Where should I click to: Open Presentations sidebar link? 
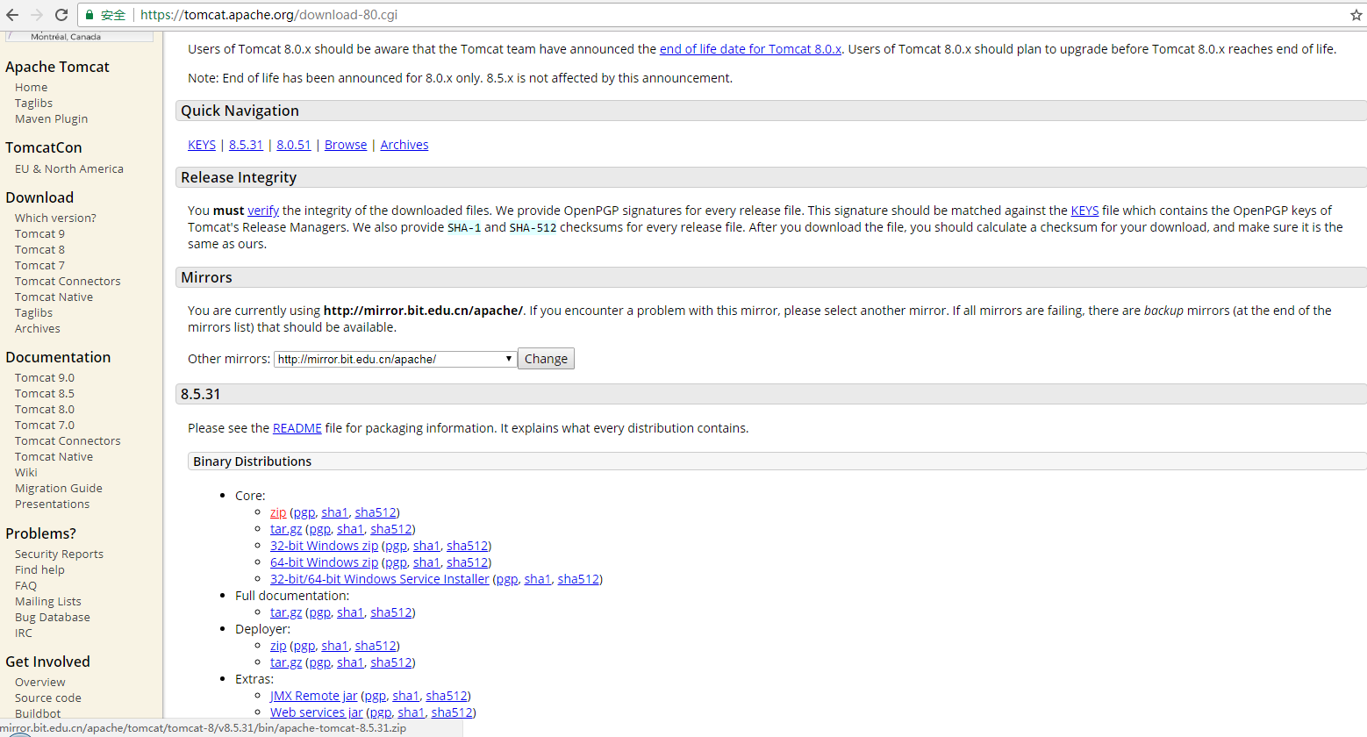point(52,504)
